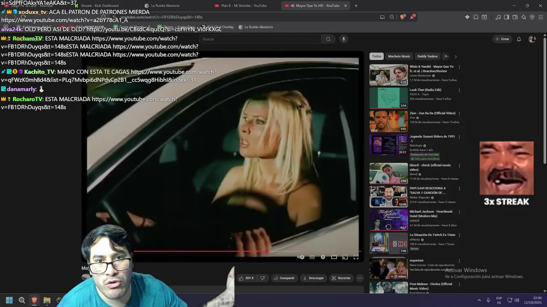Select the Machete Music filter chip

click(x=399, y=56)
